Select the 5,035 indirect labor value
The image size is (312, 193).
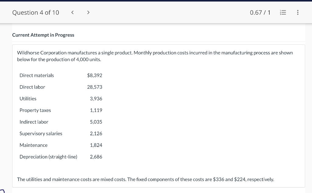click(96, 122)
